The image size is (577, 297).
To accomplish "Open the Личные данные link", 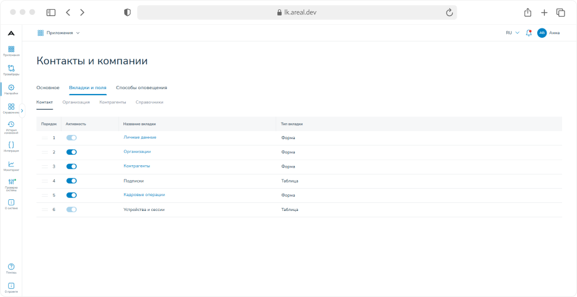I will 140,137.
